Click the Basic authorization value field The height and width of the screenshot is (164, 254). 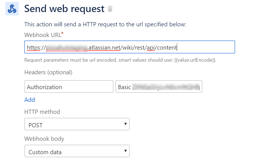point(159,87)
